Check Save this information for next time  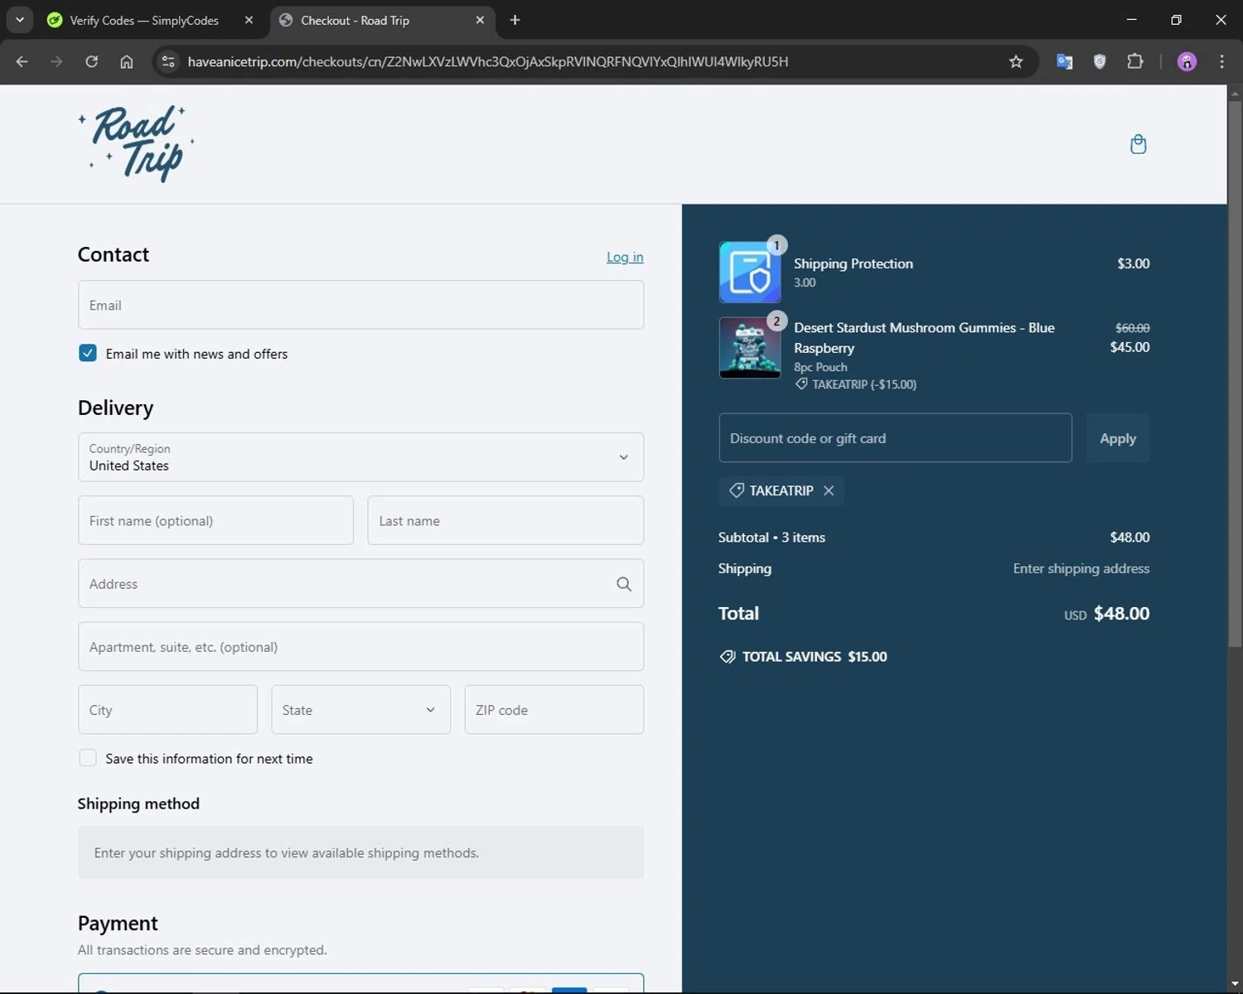[x=87, y=758]
